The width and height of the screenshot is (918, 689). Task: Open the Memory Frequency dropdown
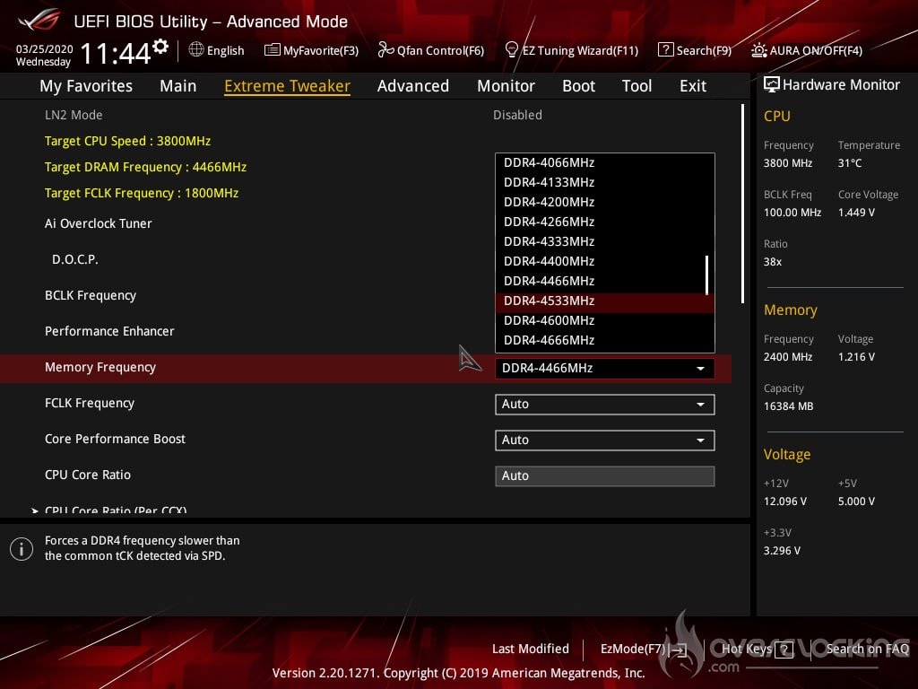pos(605,369)
